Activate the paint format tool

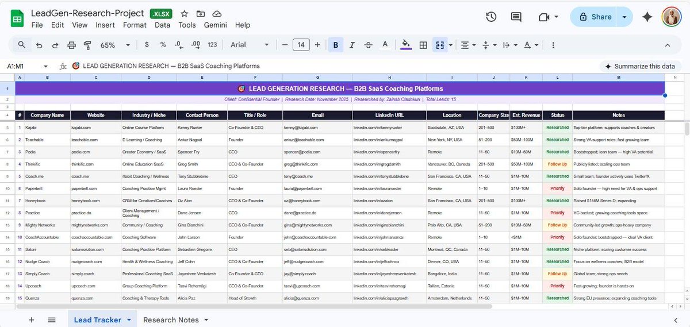(87, 45)
